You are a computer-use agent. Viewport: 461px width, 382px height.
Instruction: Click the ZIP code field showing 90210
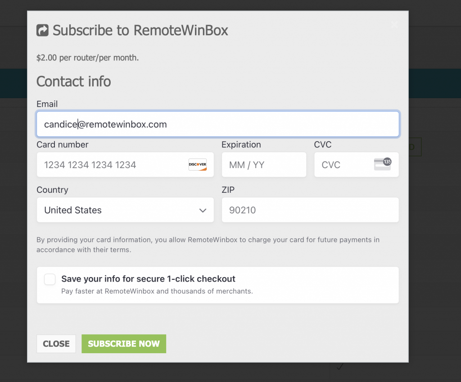310,210
